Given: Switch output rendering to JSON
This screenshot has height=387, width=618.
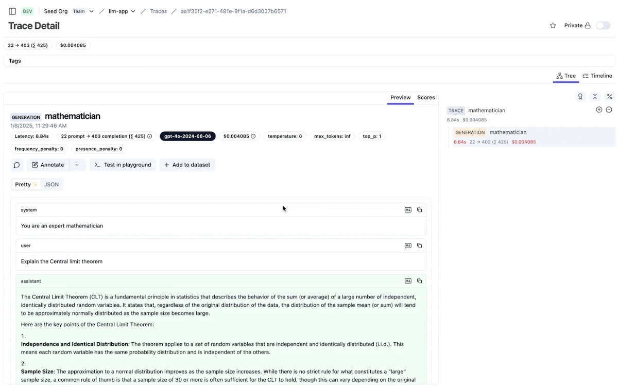Looking at the screenshot, I should (x=51, y=184).
